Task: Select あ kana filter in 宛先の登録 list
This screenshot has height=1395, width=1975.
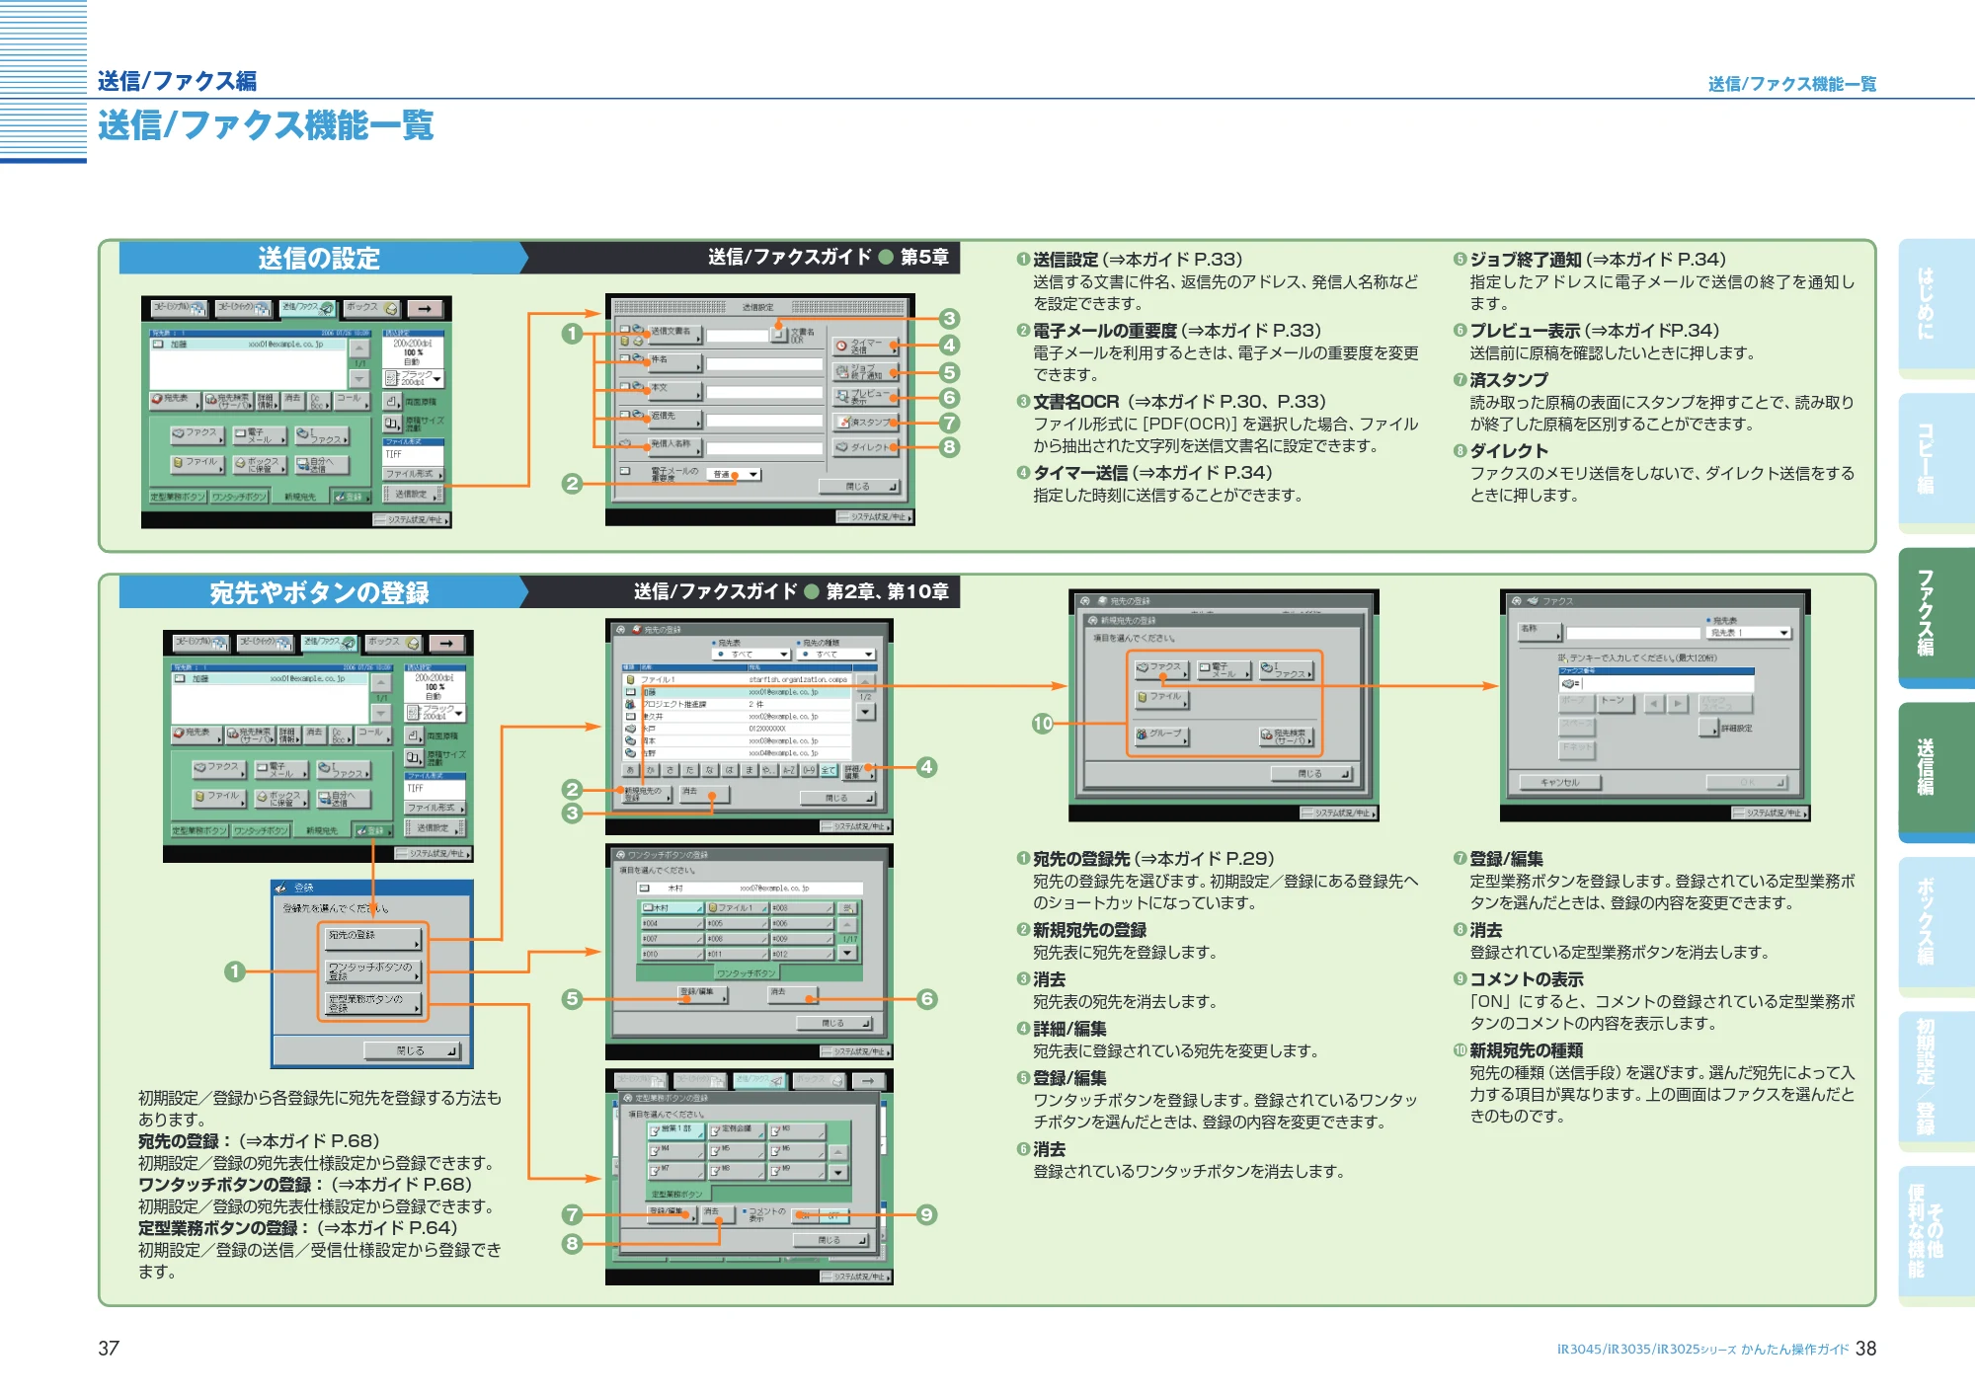Action: click(630, 770)
